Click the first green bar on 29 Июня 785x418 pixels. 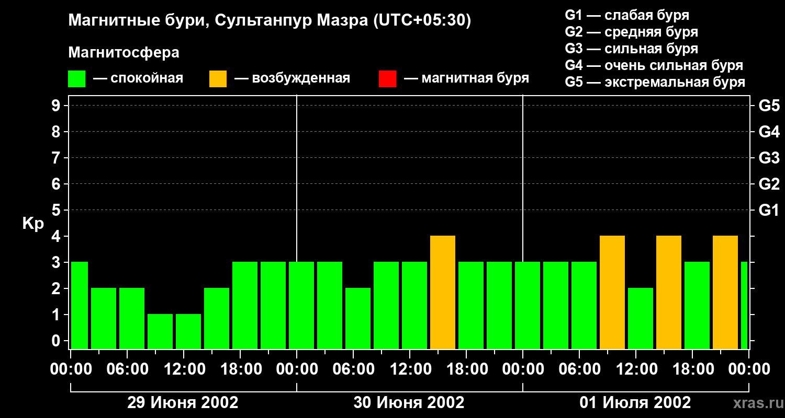tap(80, 306)
